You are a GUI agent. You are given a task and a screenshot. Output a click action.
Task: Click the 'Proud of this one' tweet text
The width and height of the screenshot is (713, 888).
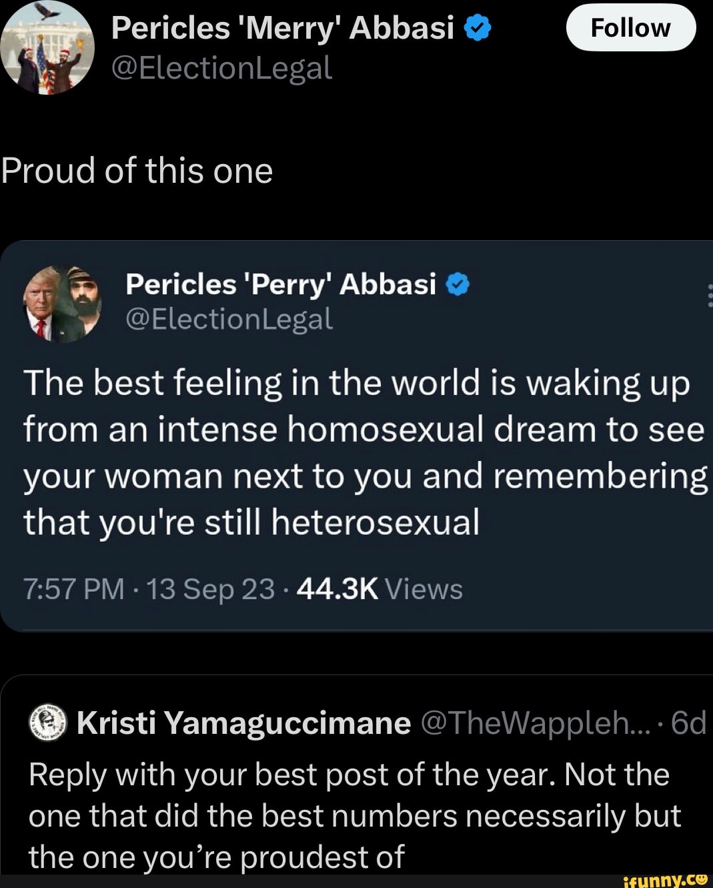point(136,171)
